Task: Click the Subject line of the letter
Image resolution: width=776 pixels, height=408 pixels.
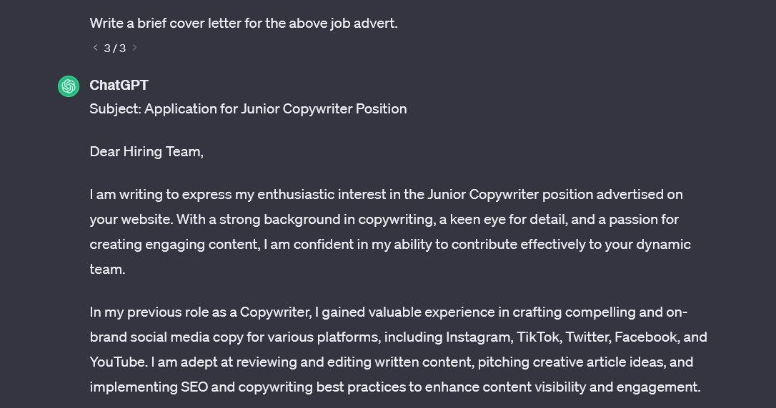Action: [x=248, y=108]
